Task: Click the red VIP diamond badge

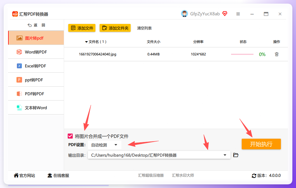Action: pyautogui.click(x=225, y=14)
